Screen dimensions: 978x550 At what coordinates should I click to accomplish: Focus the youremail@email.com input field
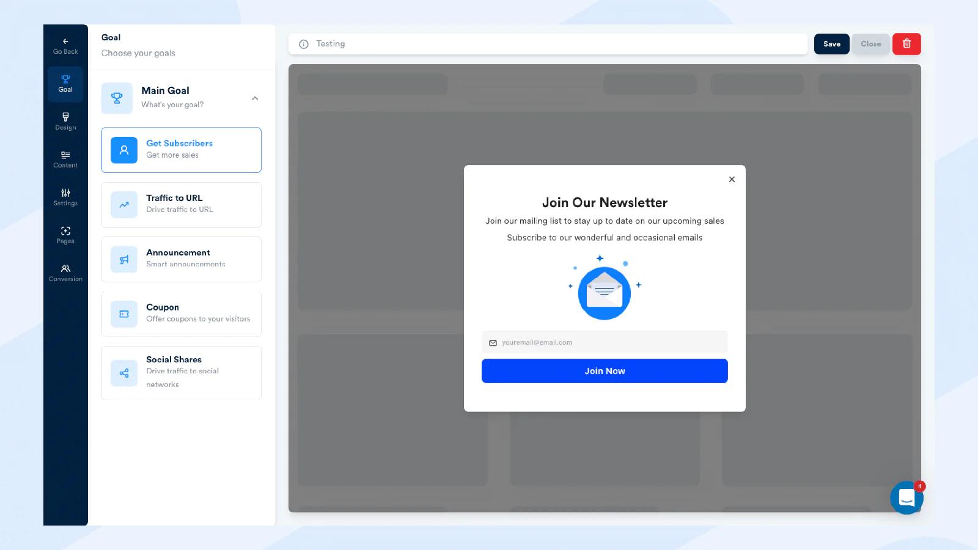point(605,342)
